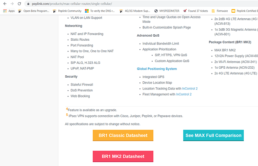Click the DoS Prevention item

[x=82, y=90]
